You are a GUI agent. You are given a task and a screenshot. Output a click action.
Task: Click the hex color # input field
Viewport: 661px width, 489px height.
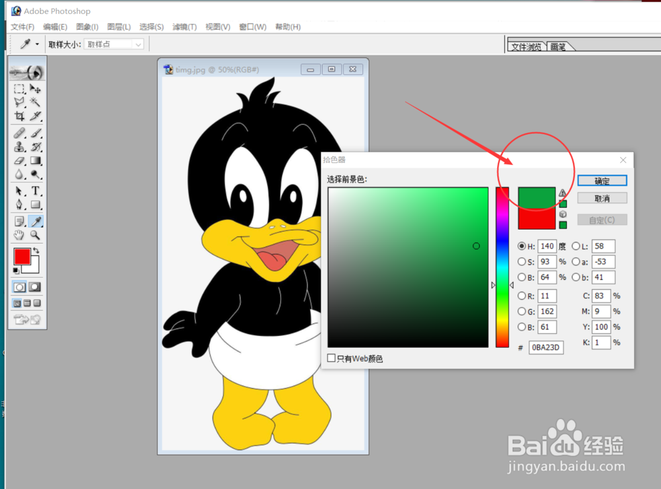(546, 347)
